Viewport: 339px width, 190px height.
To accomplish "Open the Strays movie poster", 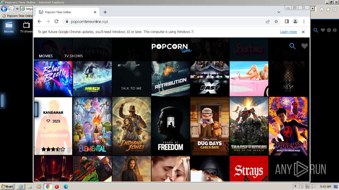I will (249, 169).
